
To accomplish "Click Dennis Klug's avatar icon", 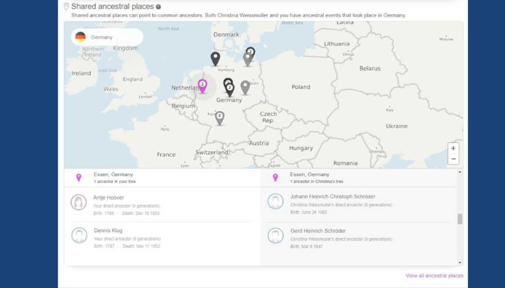I will coord(79,235).
